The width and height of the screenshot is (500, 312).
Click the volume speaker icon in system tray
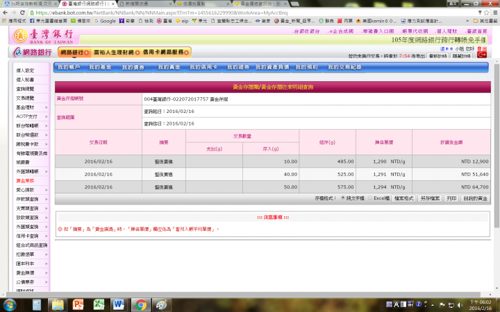[x=459, y=304]
